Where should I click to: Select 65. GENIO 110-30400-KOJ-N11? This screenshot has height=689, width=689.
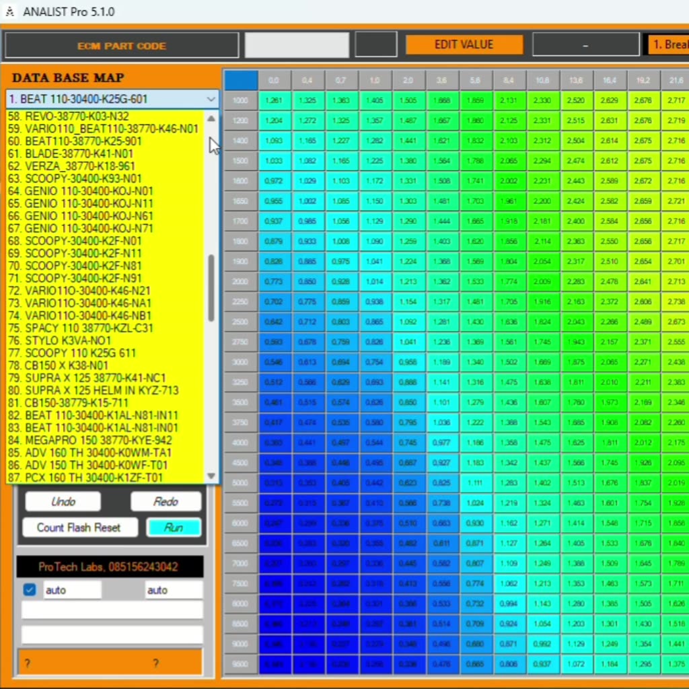coord(104,203)
